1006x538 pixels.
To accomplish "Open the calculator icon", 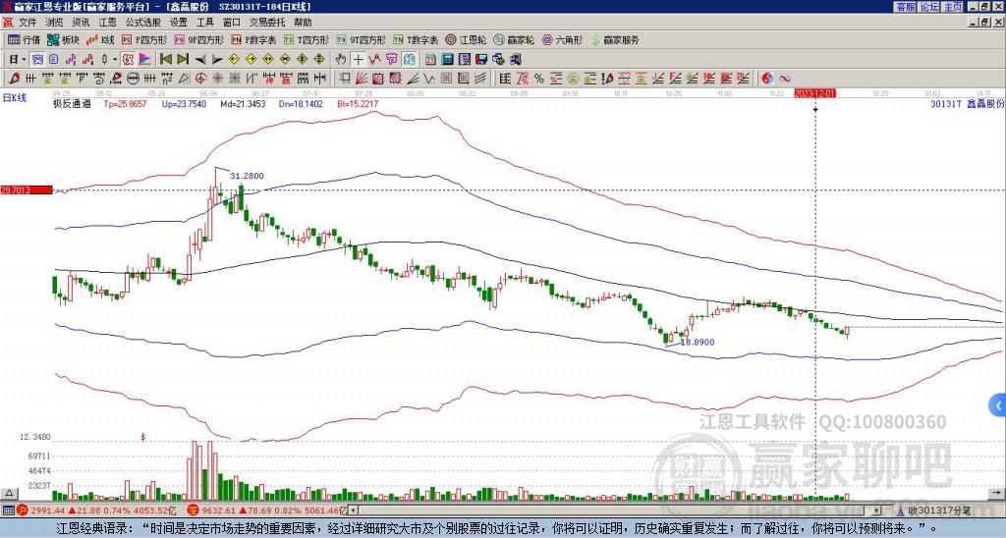I will coord(447,60).
